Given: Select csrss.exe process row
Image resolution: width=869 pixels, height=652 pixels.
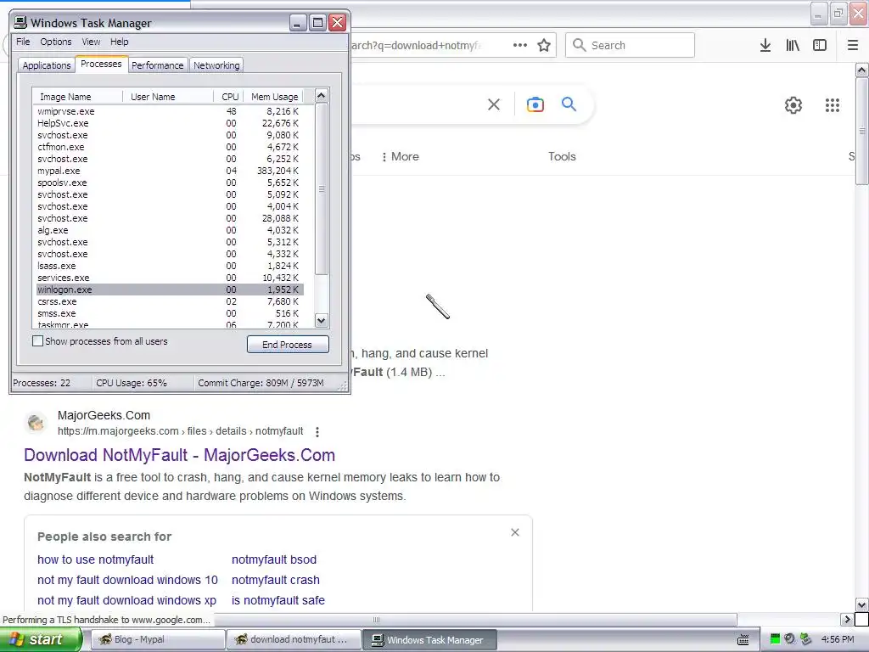Looking at the screenshot, I should (x=169, y=301).
